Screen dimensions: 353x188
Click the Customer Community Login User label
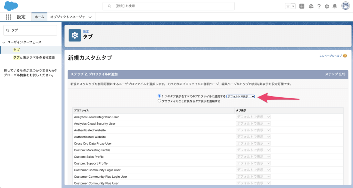(97, 170)
